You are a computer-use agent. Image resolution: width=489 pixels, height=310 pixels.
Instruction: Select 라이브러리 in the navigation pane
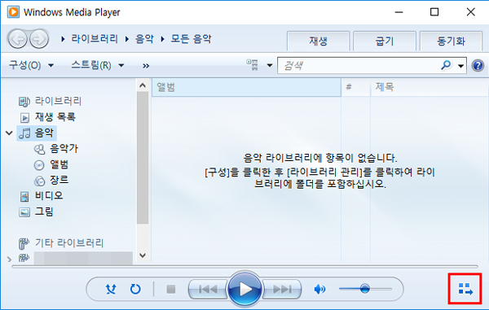point(58,101)
